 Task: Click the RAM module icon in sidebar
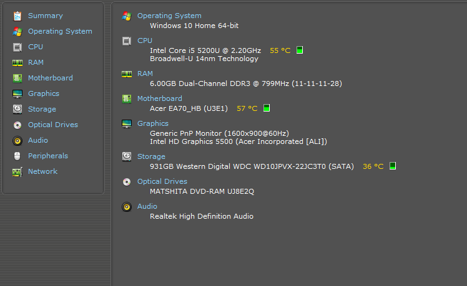[x=17, y=62]
